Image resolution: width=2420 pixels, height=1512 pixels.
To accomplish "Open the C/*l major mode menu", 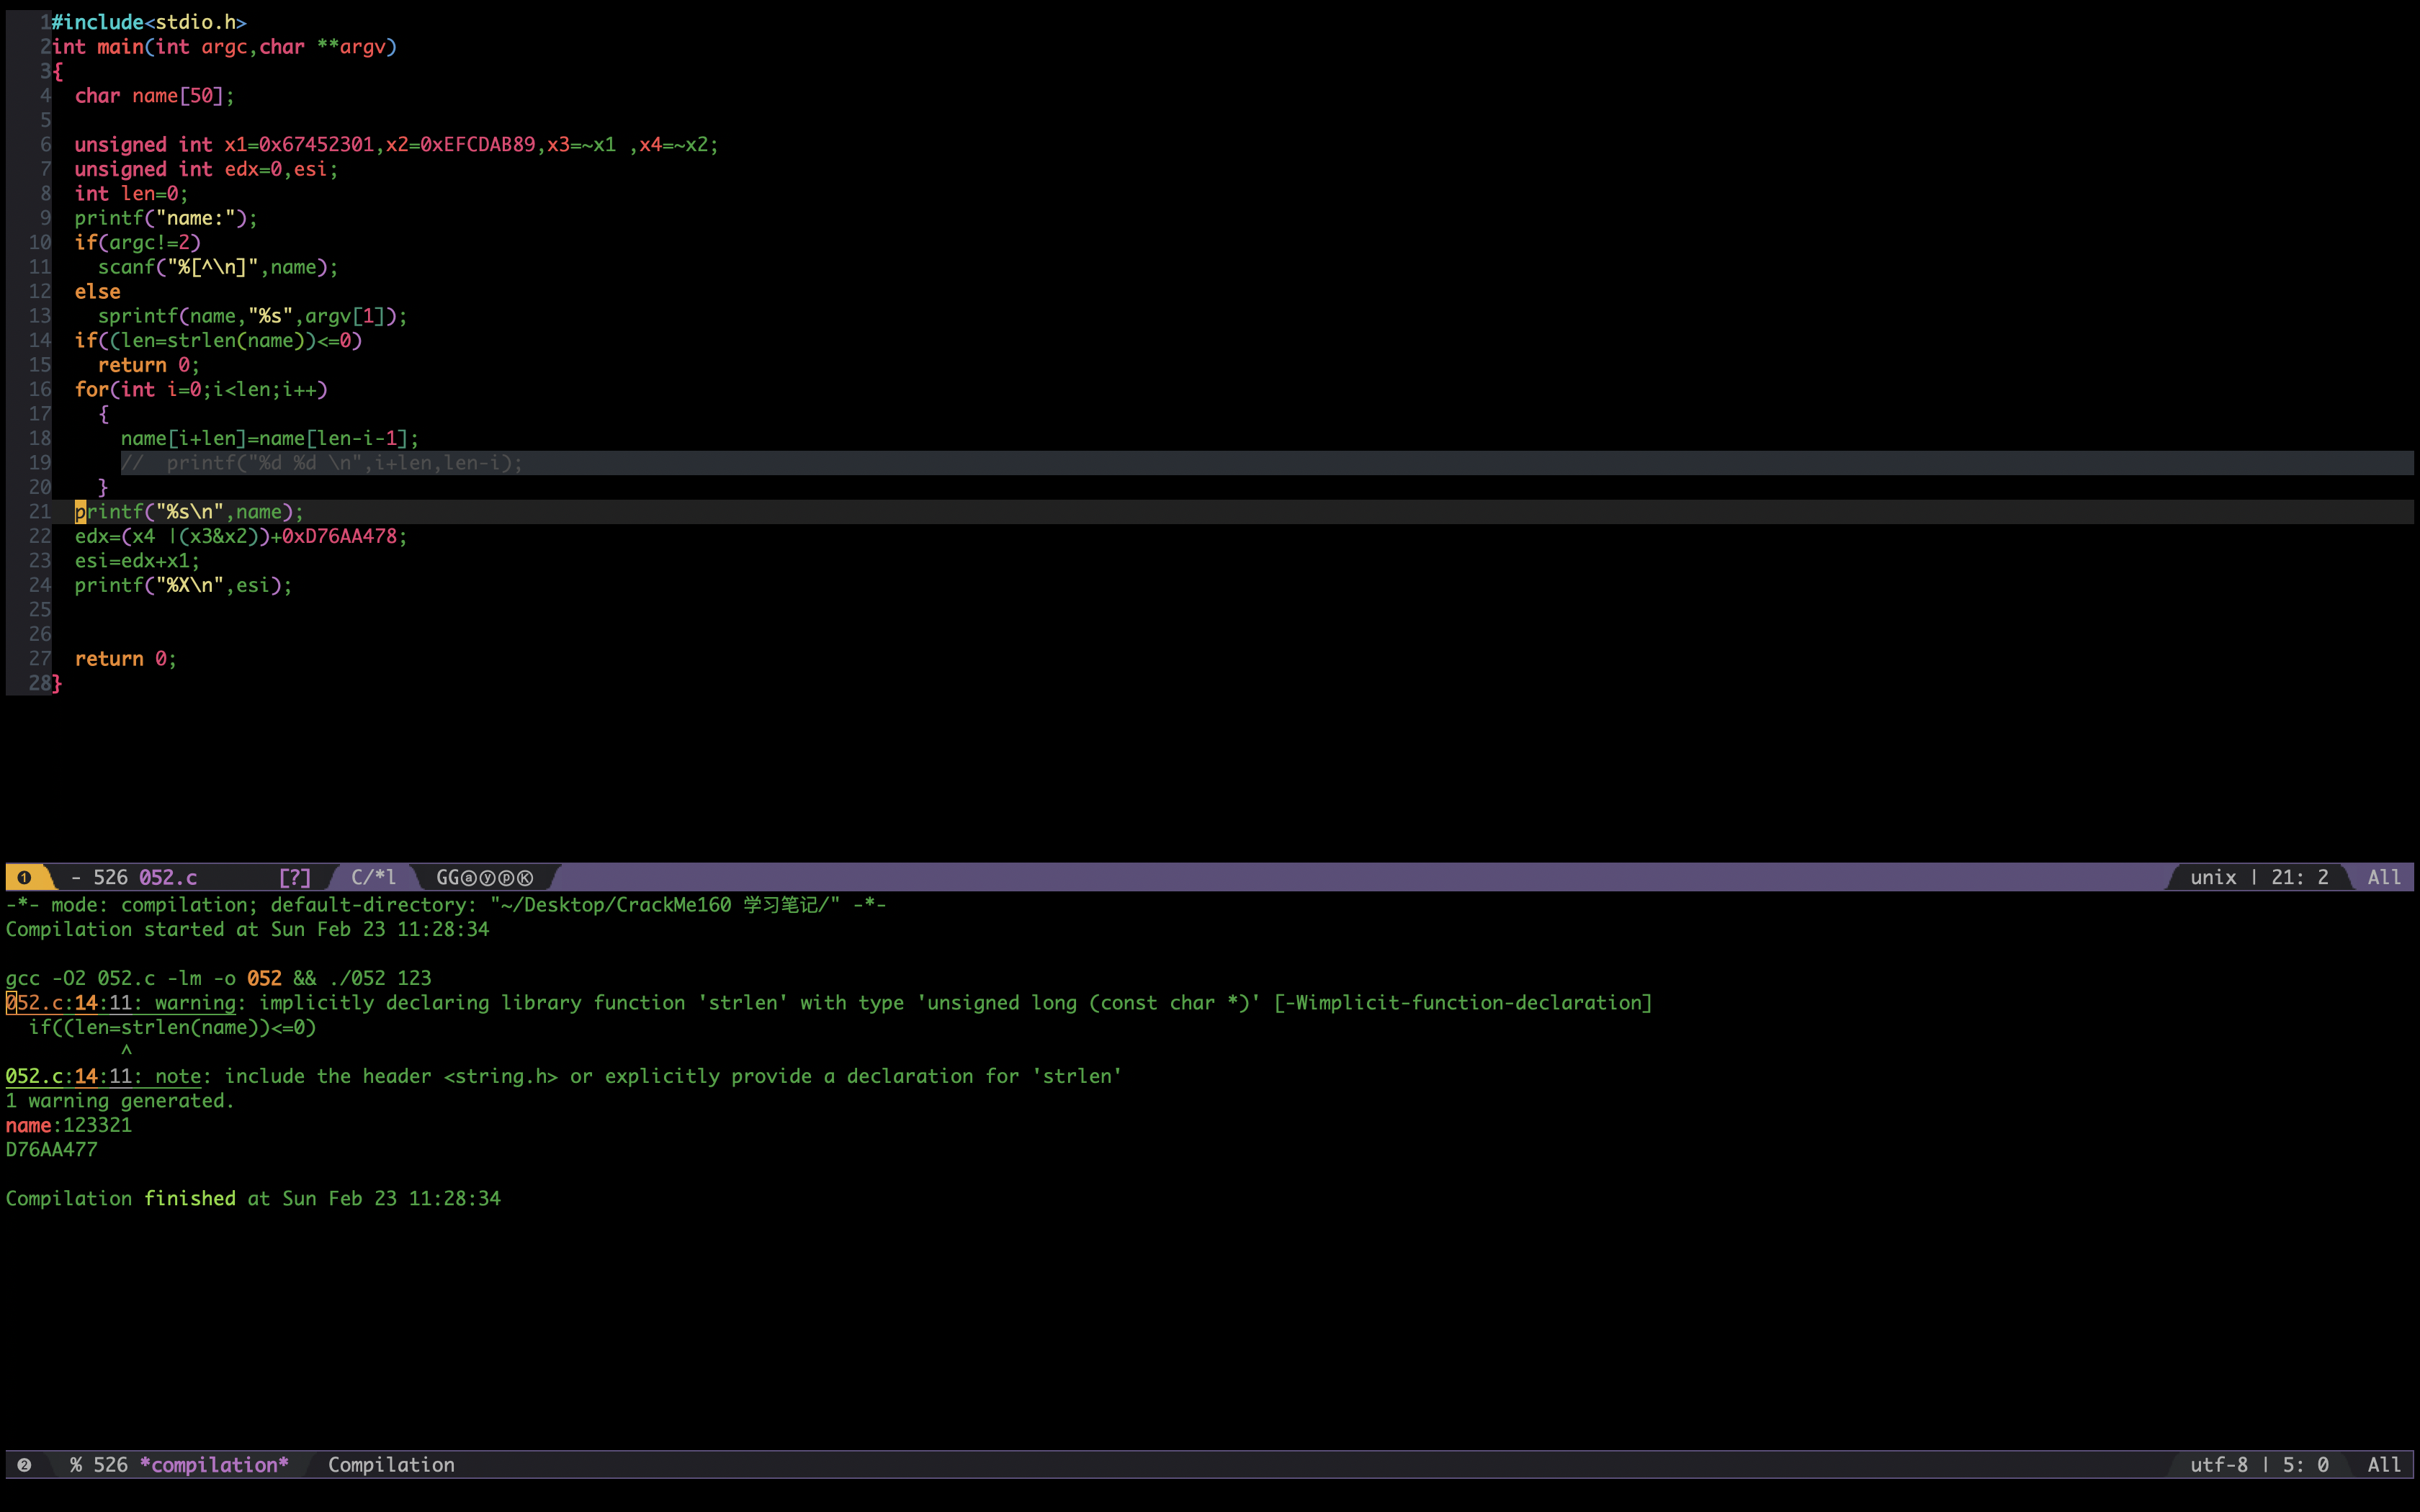I will [x=373, y=877].
